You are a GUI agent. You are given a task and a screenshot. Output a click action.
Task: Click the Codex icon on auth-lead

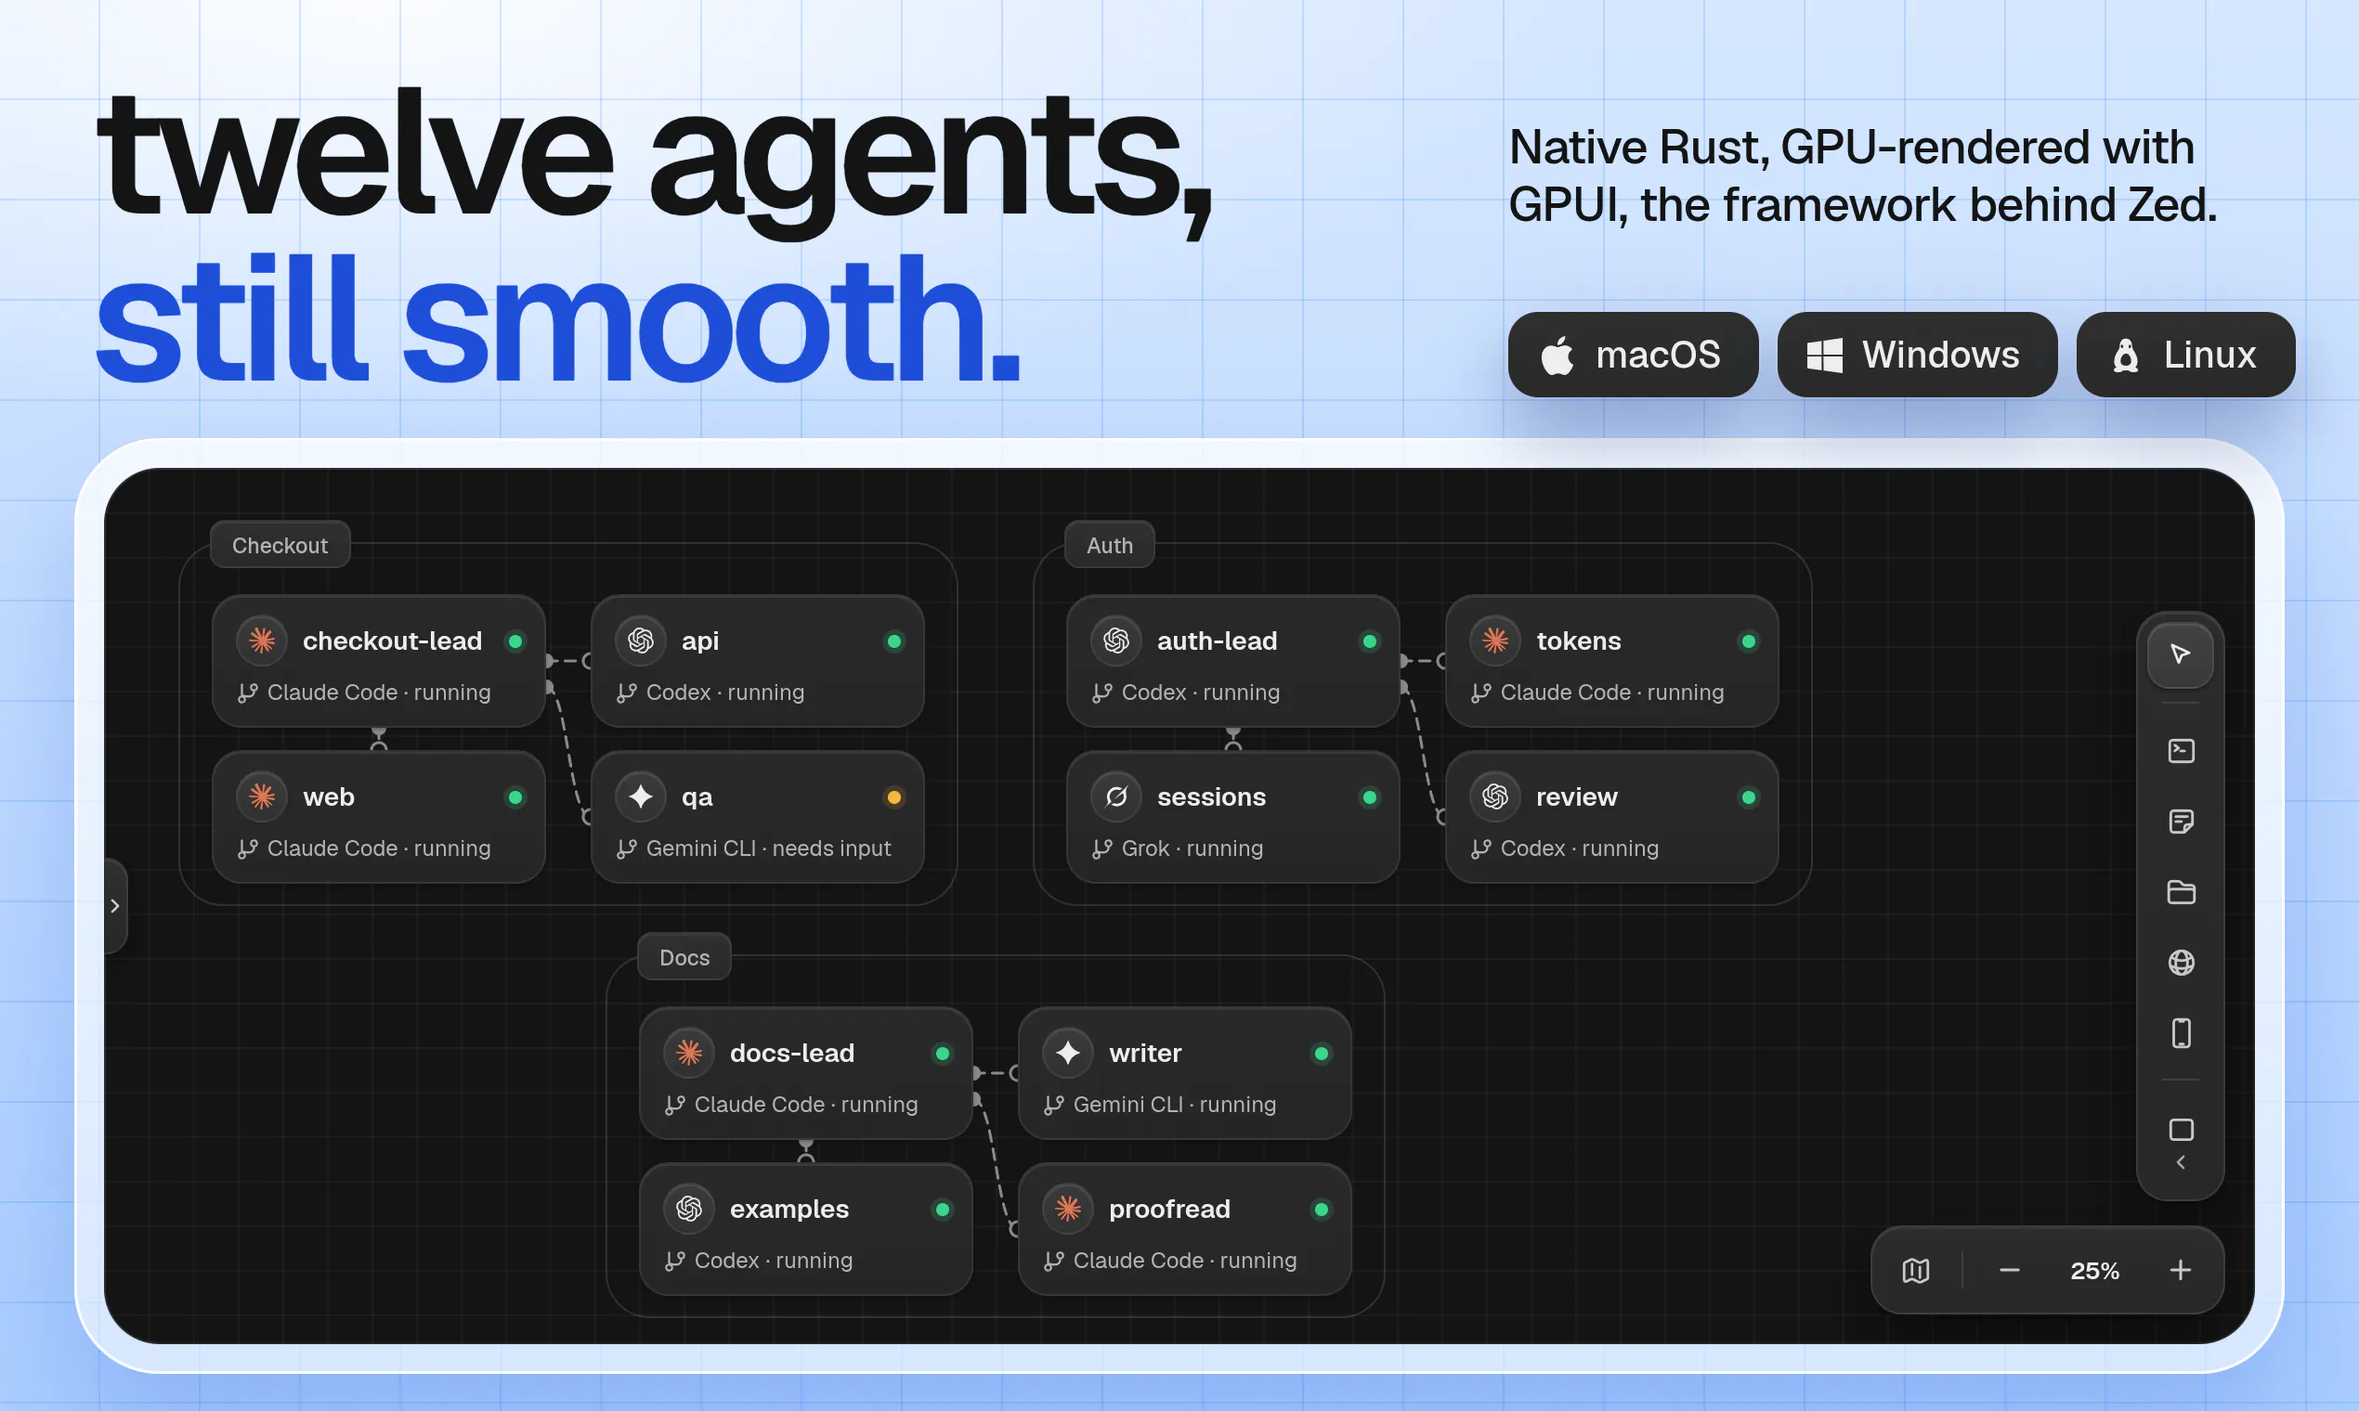1115,641
